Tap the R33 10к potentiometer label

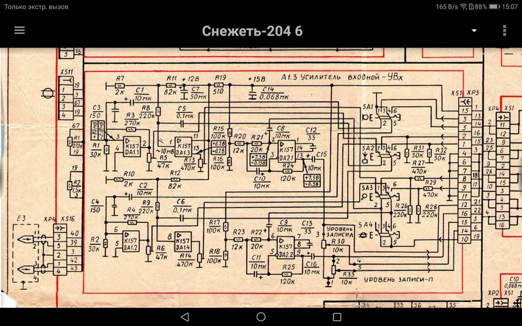(x=348, y=278)
